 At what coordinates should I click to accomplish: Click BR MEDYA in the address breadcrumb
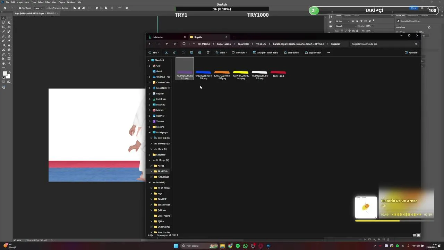(x=204, y=44)
